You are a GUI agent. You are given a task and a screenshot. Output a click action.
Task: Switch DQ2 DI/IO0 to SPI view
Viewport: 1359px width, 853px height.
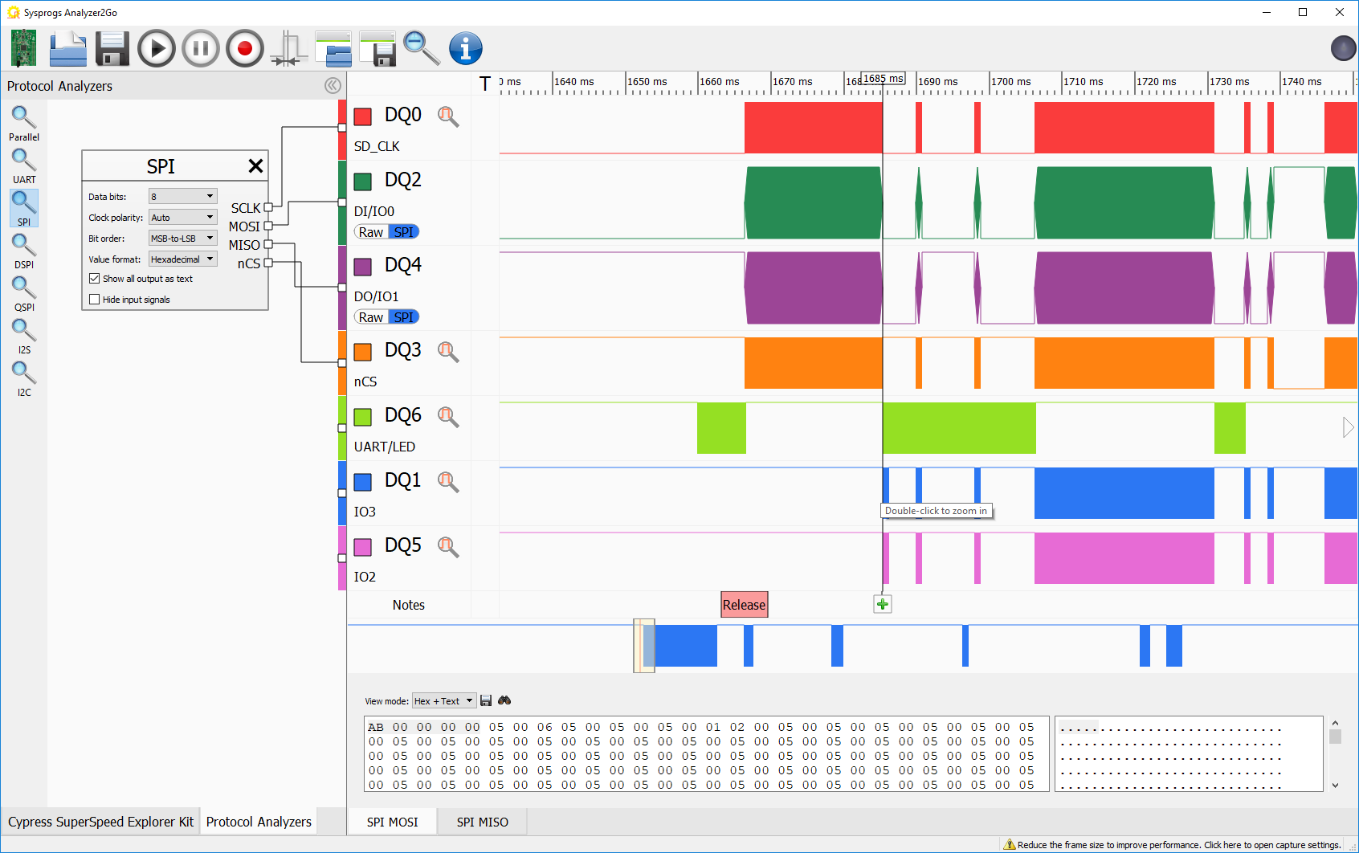pyautogui.click(x=404, y=232)
